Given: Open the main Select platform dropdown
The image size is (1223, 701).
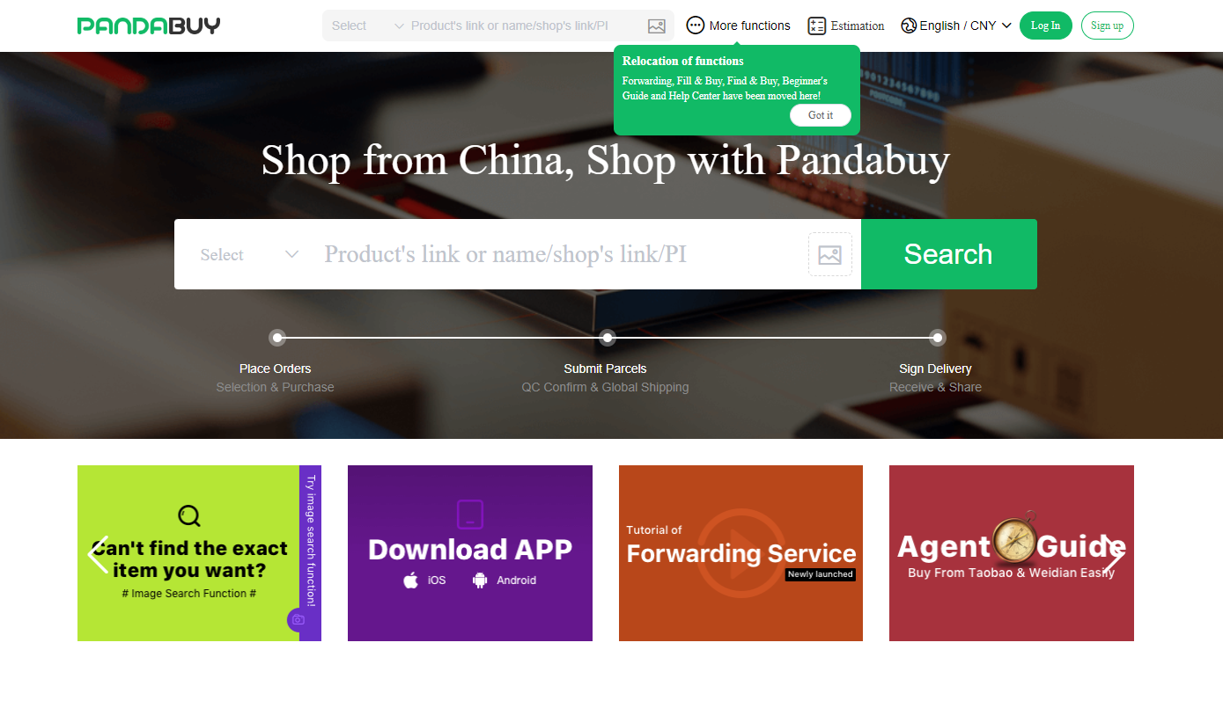Looking at the screenshot, I should pyautogui.click(x=249, y=254).
